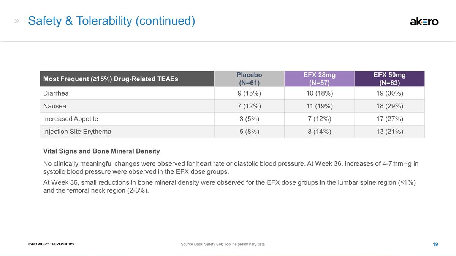The width and height of the screenshot is (456, 256).
Task: Click the EFX 28mg column header
Action: coord(320,79)
